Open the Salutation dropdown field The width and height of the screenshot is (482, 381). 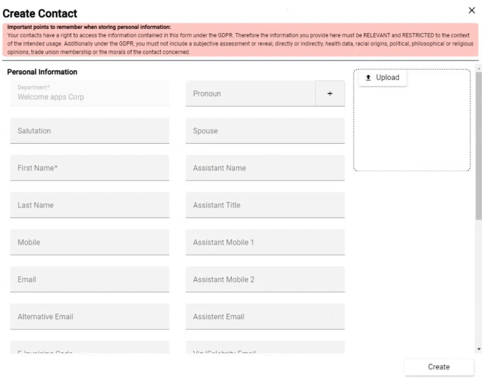click(90, 131)
